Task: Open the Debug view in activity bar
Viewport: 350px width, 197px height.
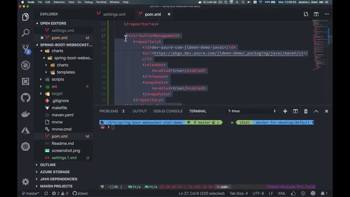Action: (26, 65)
